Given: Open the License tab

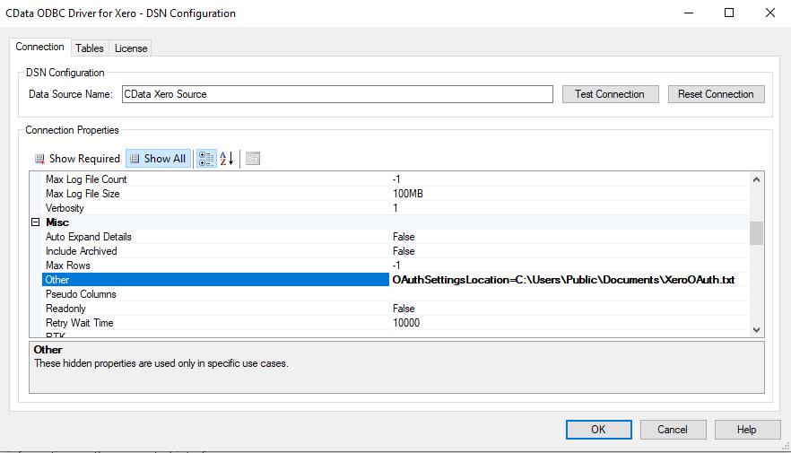Looking at the screenshot, I should [131, 48].
